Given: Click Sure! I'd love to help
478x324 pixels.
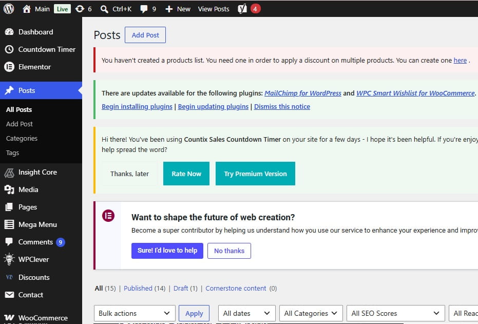Looking at the screenshot, I should (167, 251).
